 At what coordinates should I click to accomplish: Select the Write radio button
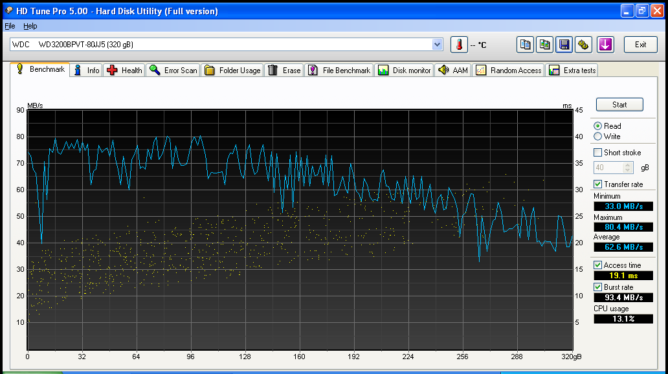click(x=597, y=137)
